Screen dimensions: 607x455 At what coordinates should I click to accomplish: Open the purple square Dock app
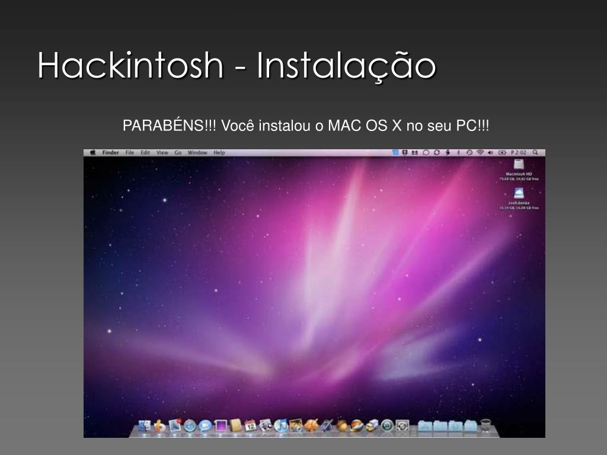(221, 425)
